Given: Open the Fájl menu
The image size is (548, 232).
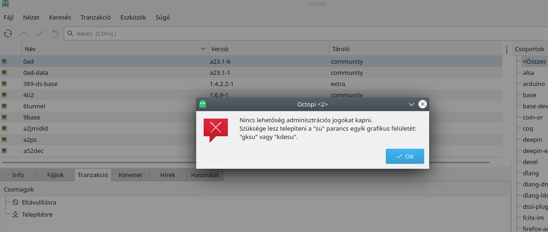Looking at the screenshot, I should tap(8, 17).
